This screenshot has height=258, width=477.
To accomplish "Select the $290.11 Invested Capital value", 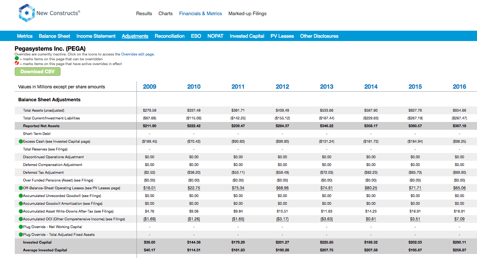I will click(x=459, y=242).
